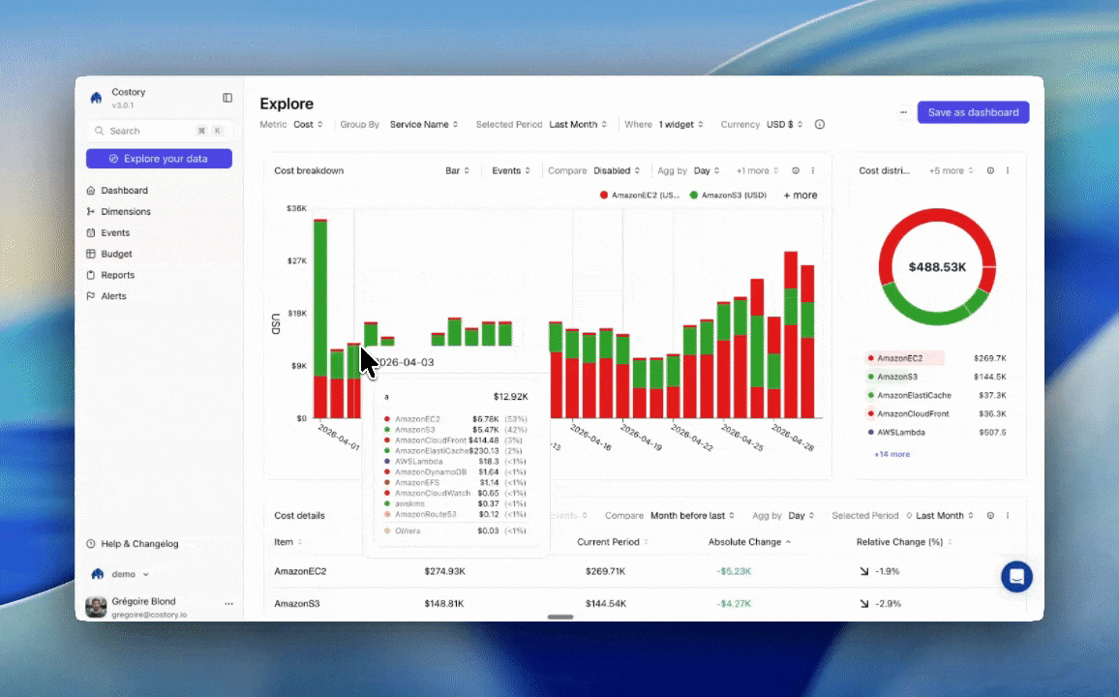Click the down arrow beside -2.9%
The image size is (1119, 697).
tap(864, 603)
